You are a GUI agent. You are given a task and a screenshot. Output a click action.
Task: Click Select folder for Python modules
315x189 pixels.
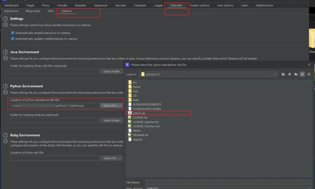pos(112,120)
